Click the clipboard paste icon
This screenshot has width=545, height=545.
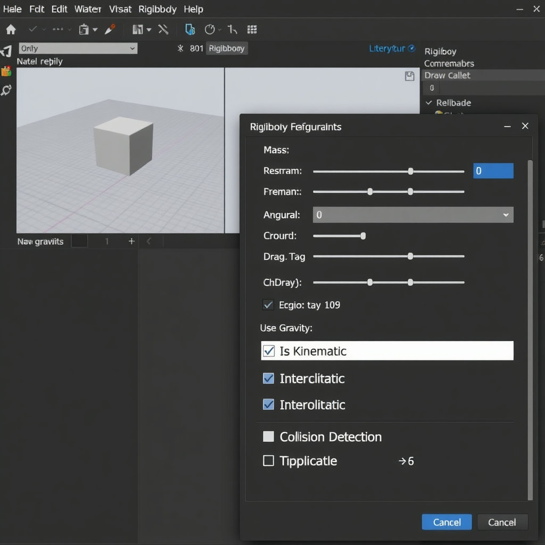point(84,30)
